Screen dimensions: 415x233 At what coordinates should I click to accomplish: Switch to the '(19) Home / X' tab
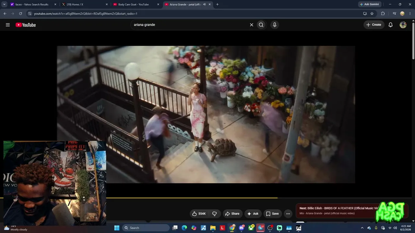click(84, 5)
